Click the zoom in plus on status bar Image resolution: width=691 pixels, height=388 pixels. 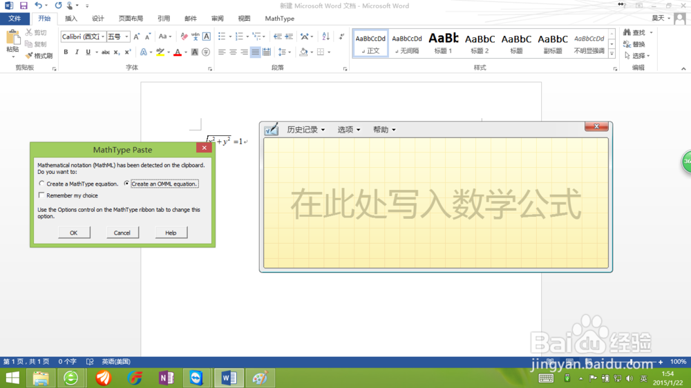(x=660, y=362)
